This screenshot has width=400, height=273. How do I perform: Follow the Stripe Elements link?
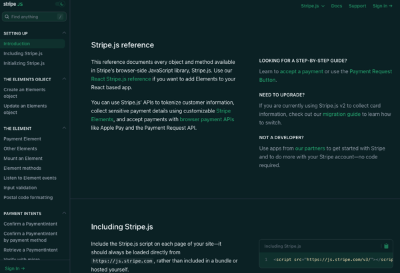223,111
